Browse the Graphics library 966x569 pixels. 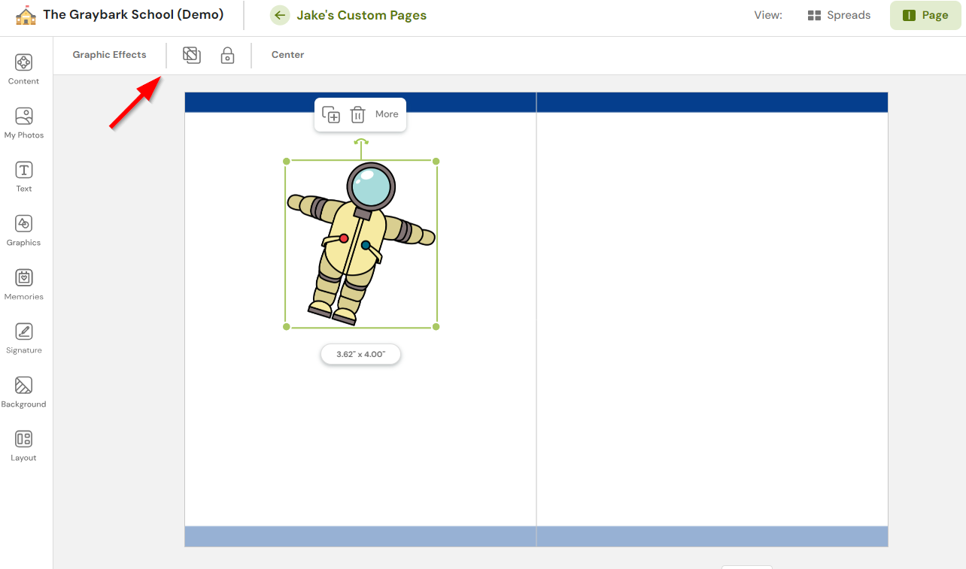[23, 229]
